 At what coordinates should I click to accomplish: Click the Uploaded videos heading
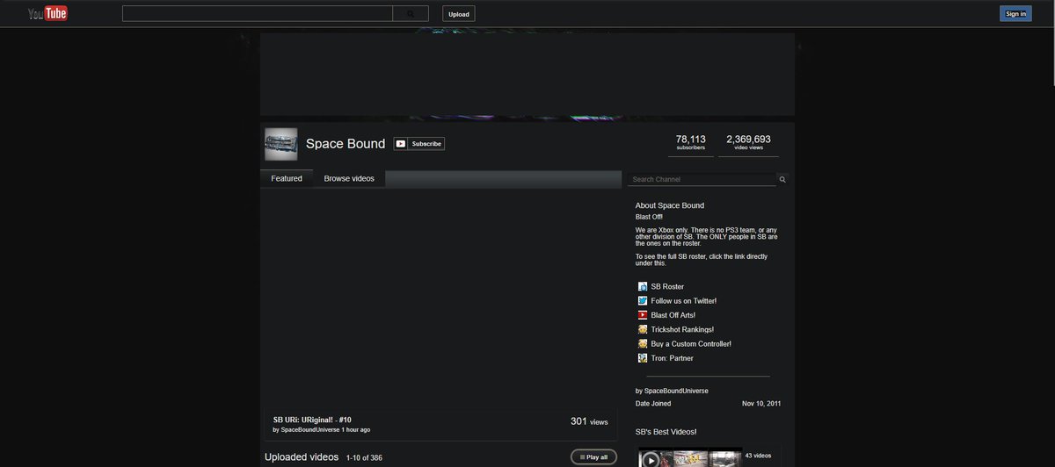(302, 457)
